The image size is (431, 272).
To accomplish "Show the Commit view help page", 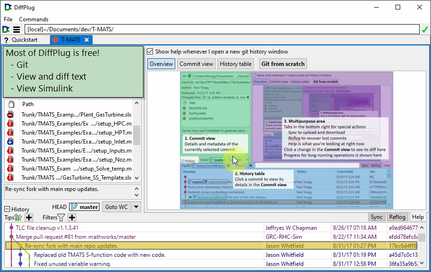I will click(196, 64).
